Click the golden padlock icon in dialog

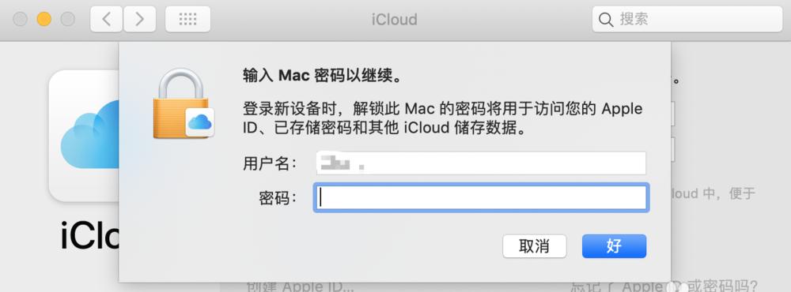[x=180, y=103]
